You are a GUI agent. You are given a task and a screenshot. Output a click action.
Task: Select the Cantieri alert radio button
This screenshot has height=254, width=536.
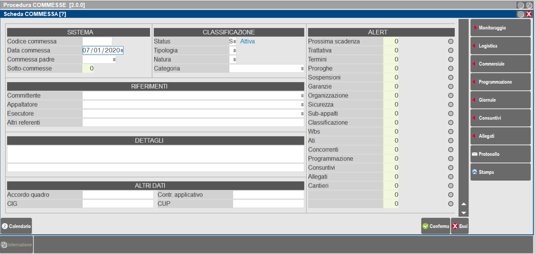click(x=451, y=186)
